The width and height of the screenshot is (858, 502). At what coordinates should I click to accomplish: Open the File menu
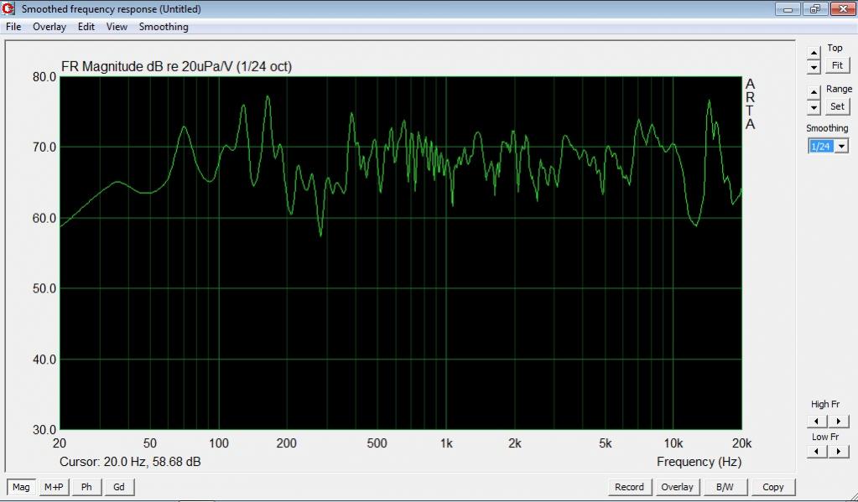pyautogui.click(x=13, y=27)
